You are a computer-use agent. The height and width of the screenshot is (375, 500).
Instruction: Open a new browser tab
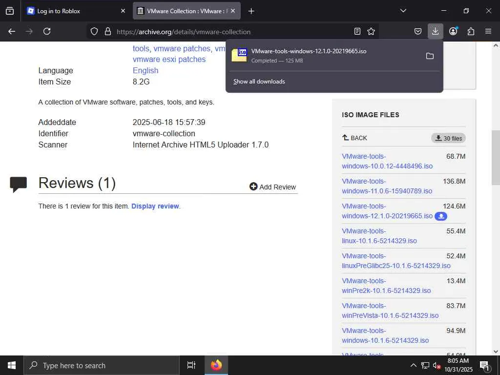tap(251, 11)
